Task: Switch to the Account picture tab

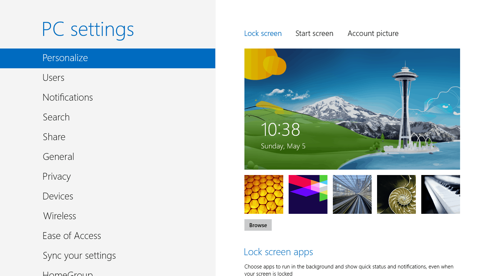Action: click(373, 33)
